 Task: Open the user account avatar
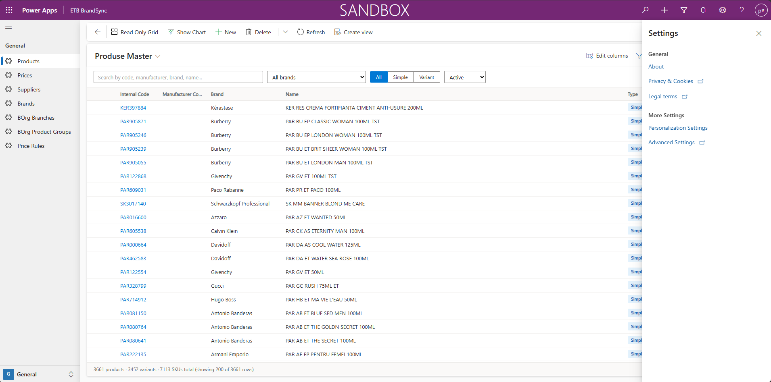[x=761, y=10]
